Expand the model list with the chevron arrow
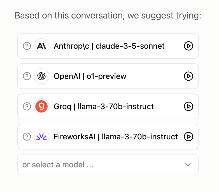 pyautogui.click(x=188, y=165)
